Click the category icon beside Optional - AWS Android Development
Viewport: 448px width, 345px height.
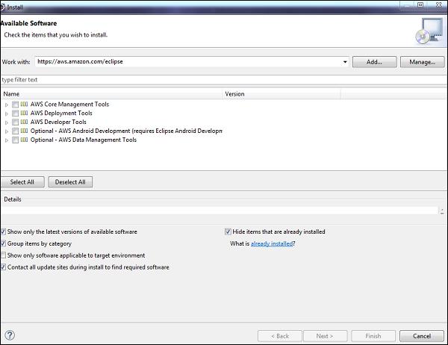coord(25,131)
